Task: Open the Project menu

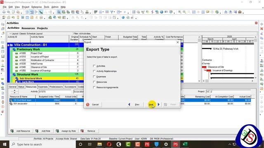Action: (x=26, y=7)
